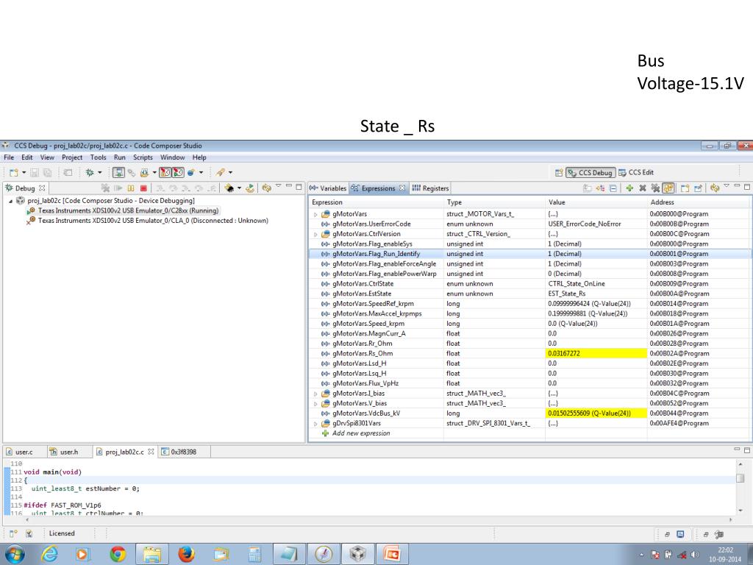Open the Window menu

click(x=172, y=157)
